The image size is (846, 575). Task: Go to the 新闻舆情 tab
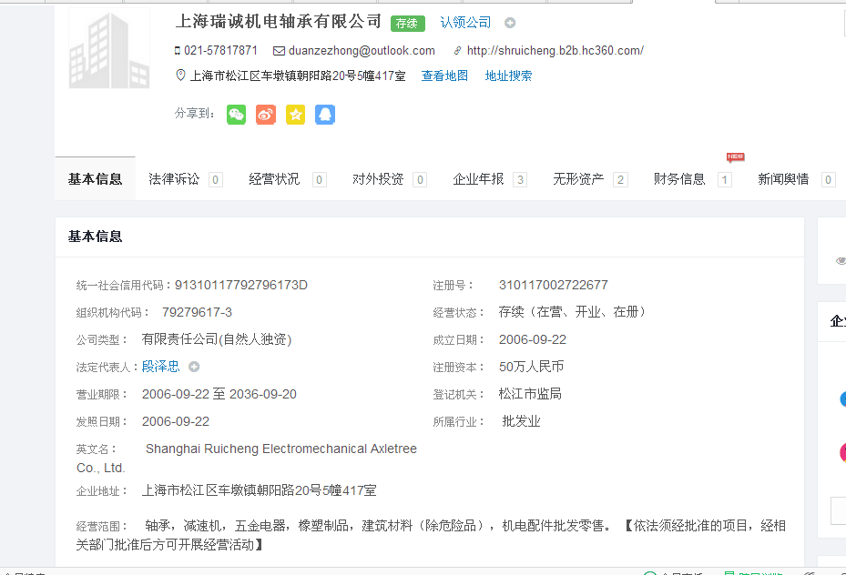pos(783,179)
